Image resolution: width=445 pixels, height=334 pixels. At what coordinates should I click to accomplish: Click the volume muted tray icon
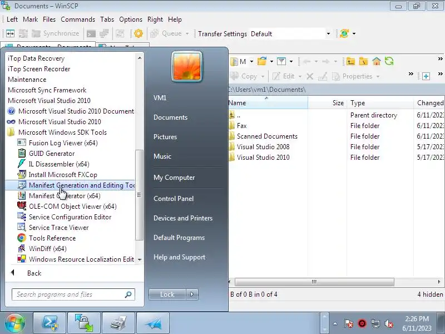point(388,323)
